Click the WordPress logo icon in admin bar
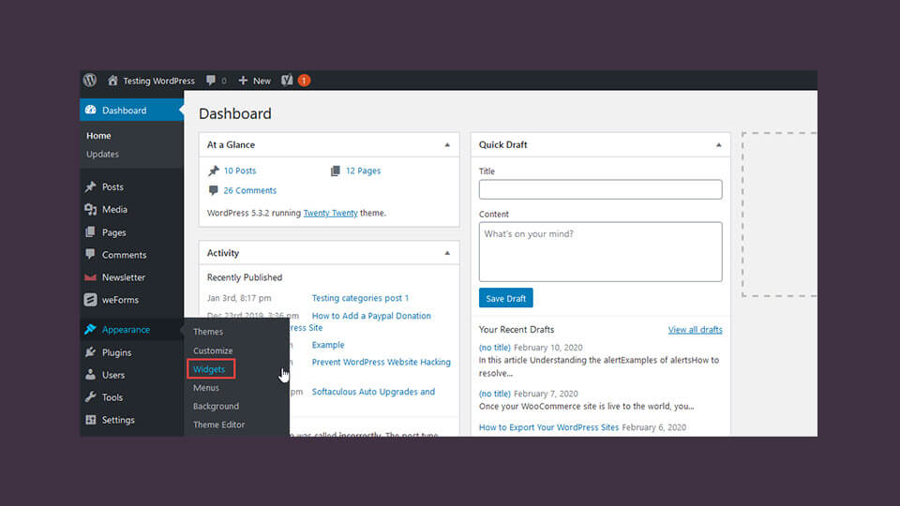Image resolution: width=900 pixels, height=506 pixels. point(90,81)
